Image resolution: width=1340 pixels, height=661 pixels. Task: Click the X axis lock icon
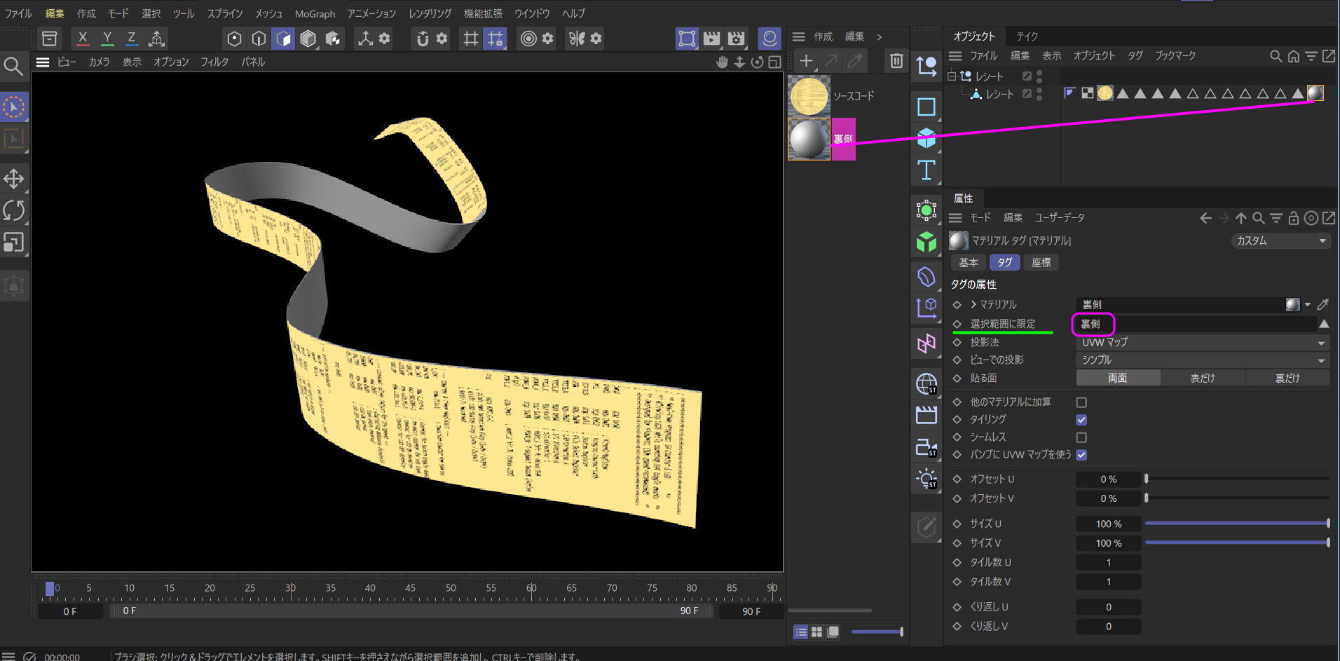(83, 39)
